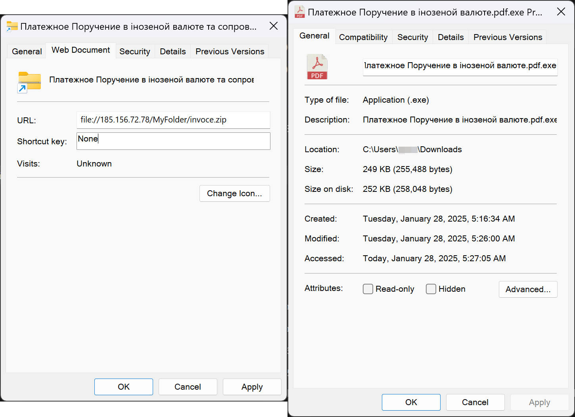Open the right dialog's Security tab
Image resolution: width=575 pixels, height=417 pixels.
point(413,37)
